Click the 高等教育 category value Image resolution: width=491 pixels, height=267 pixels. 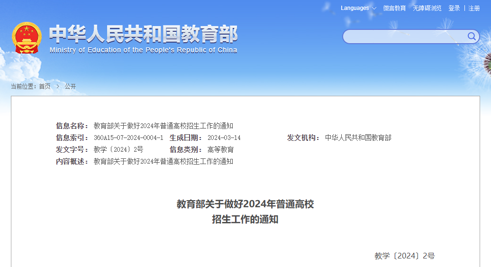click(220, 149)
